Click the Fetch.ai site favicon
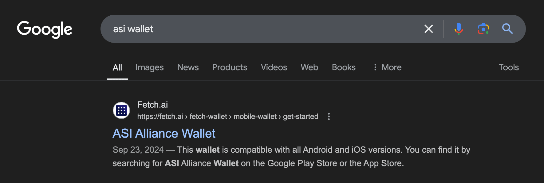544x183 pixels. click(121, 110)
